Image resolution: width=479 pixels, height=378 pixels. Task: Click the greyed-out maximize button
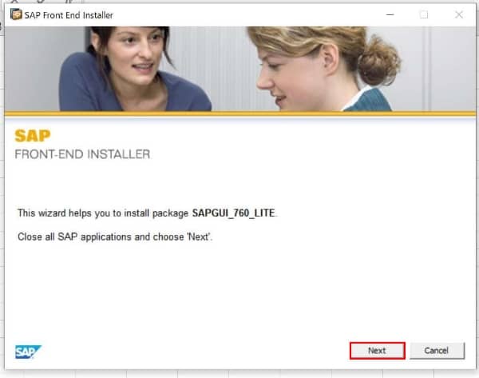[x=424, y=14]
